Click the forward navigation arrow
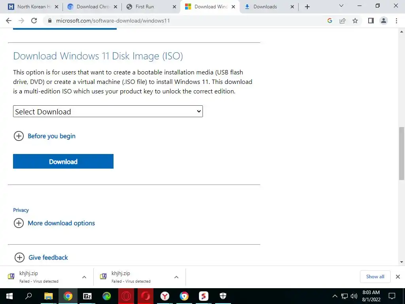This screenshot has width=405, height=304. [x=21, y=21]
